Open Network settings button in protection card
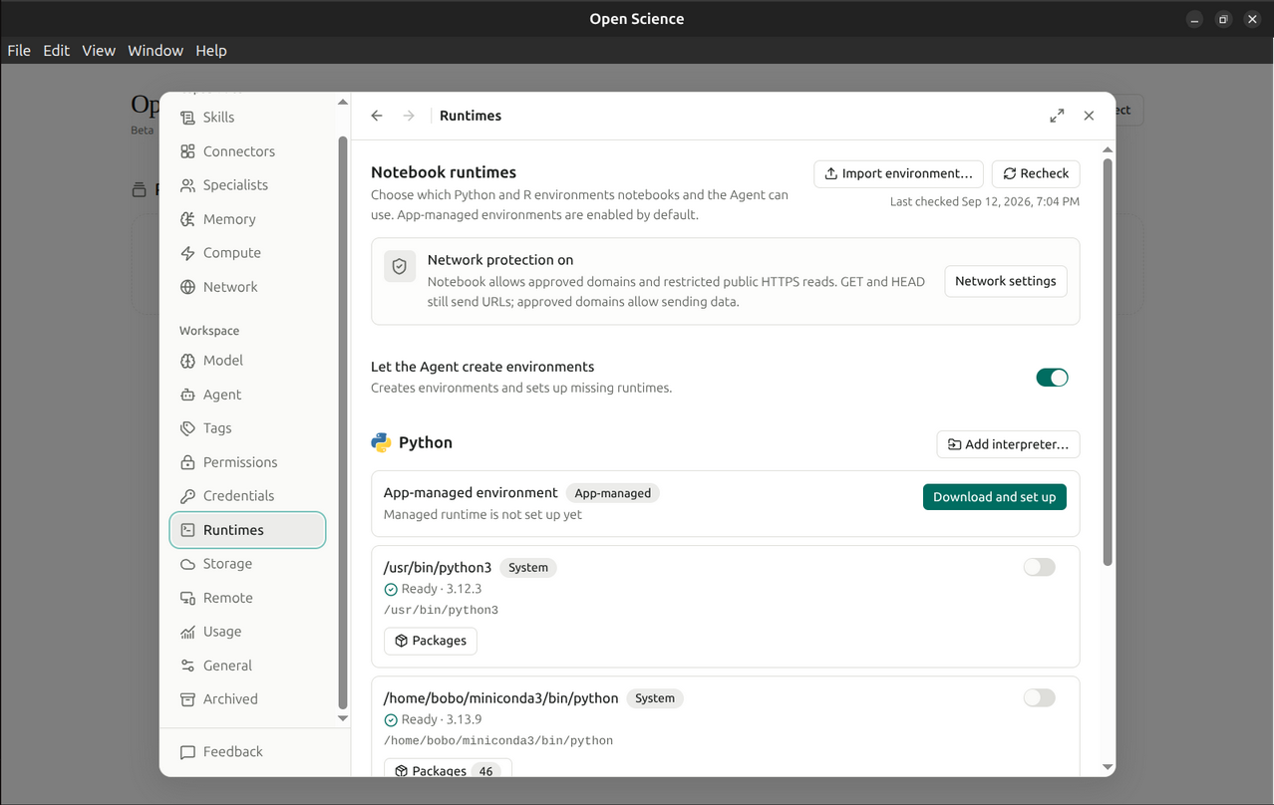This screenshot has width=1274, height=805. 1006,281
